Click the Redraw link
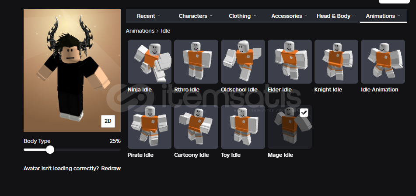 (111, 169)
